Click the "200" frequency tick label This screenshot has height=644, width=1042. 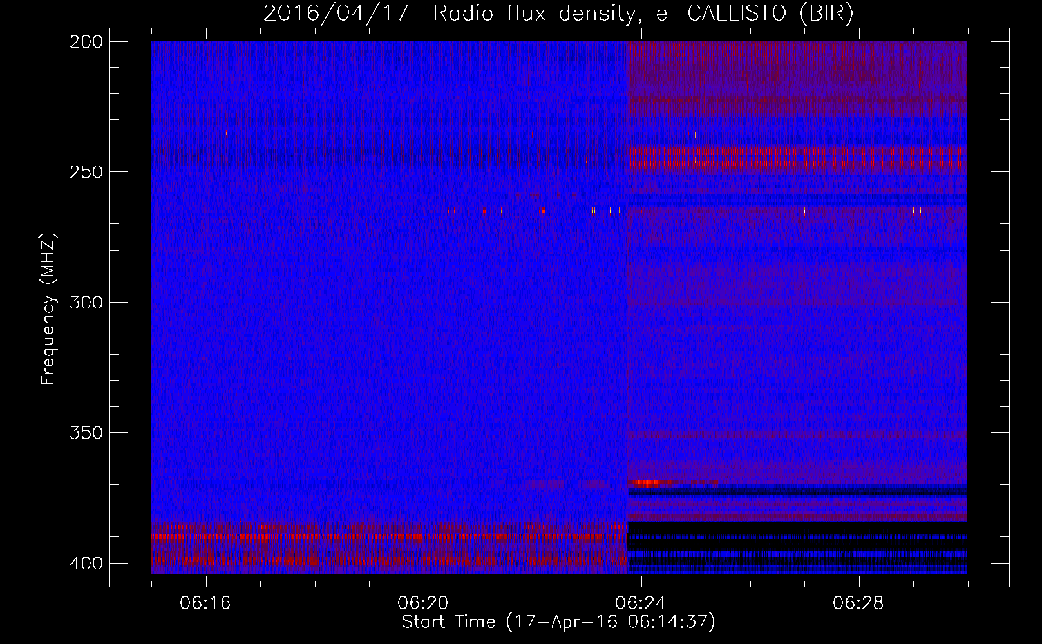pyautogui.click(x=86, y=42)
